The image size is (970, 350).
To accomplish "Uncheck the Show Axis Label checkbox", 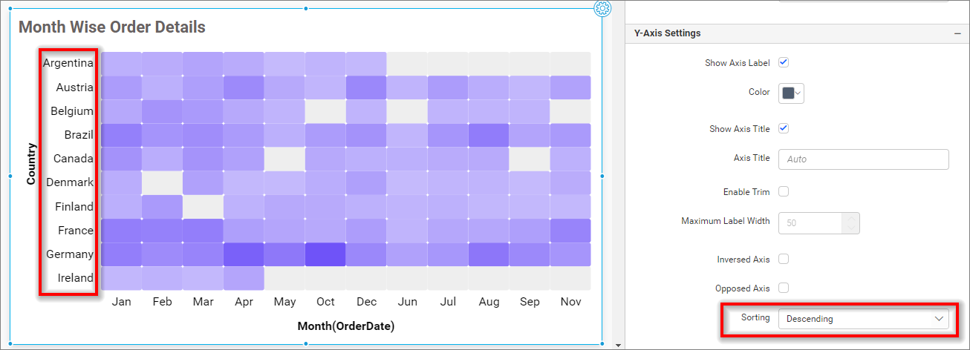I will click(784, 62).
